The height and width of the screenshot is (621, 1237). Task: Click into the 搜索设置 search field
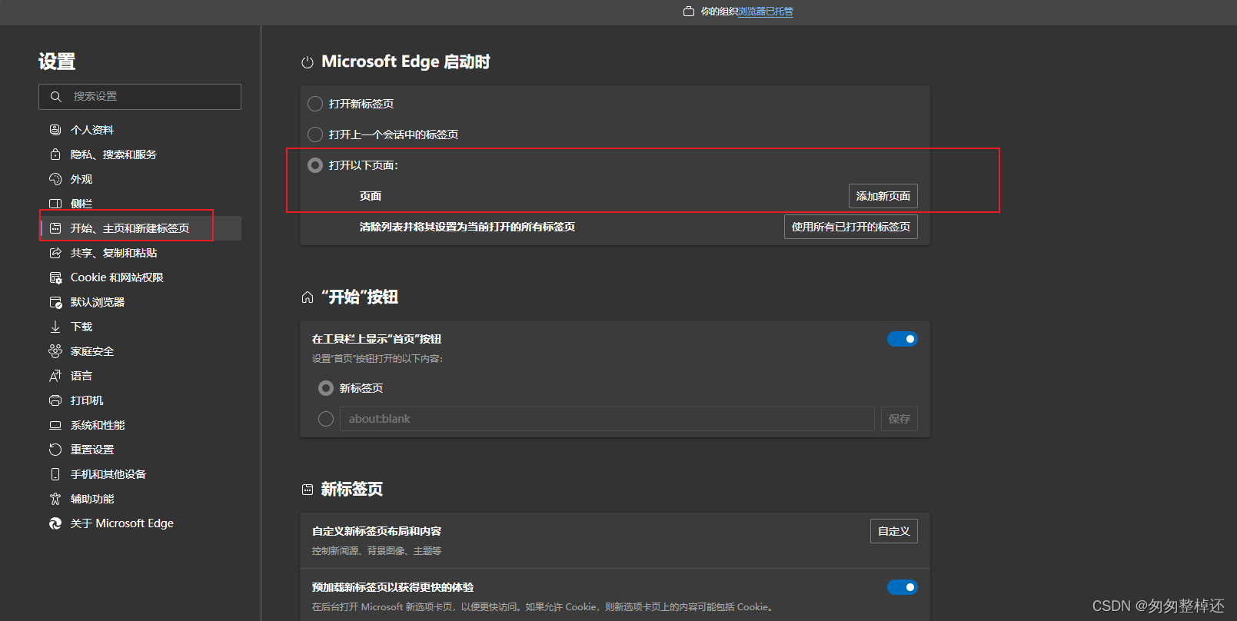pyautogui.click(x=140, y=97)
